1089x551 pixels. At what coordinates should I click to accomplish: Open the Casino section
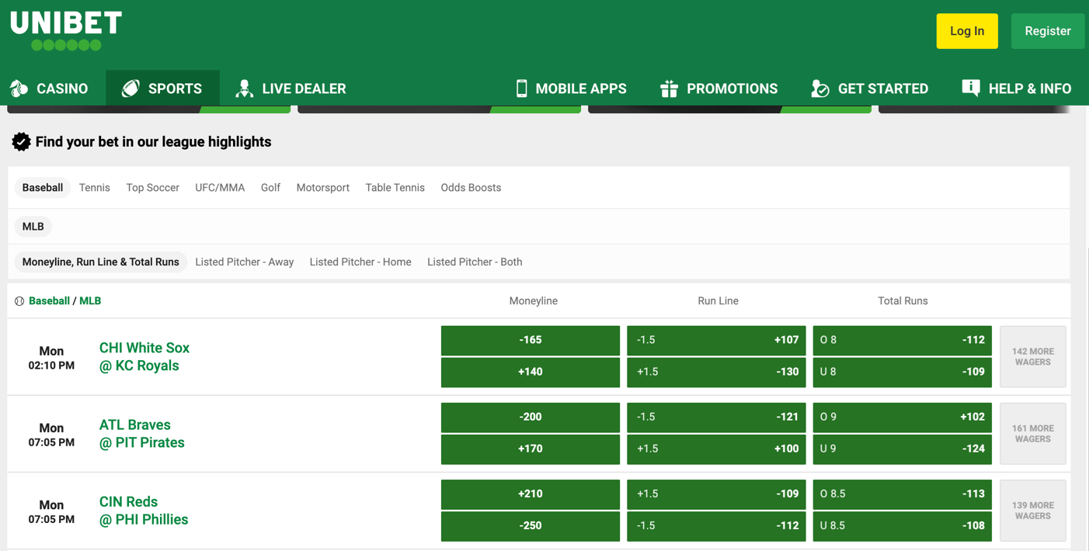click(50, 88)
